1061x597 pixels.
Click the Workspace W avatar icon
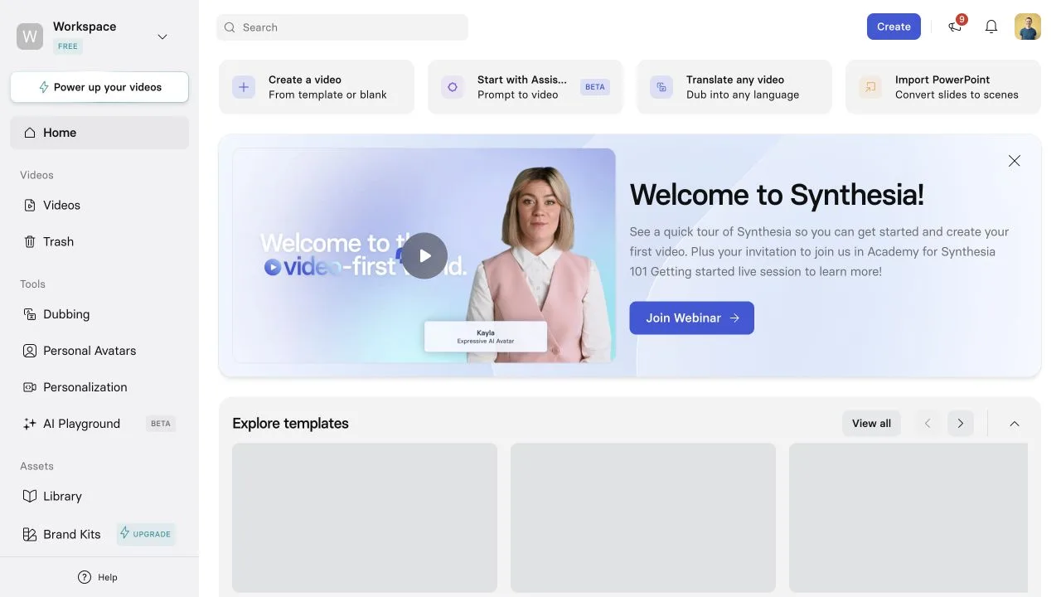click(30, 36)
